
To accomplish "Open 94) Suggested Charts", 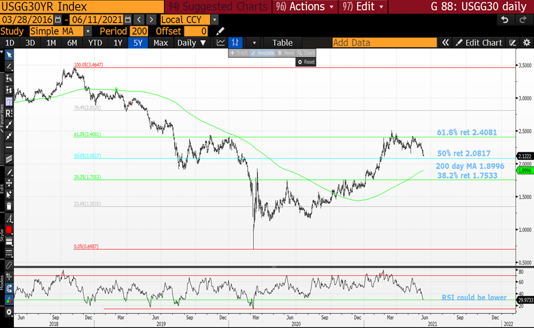I will tap(218, 7).
